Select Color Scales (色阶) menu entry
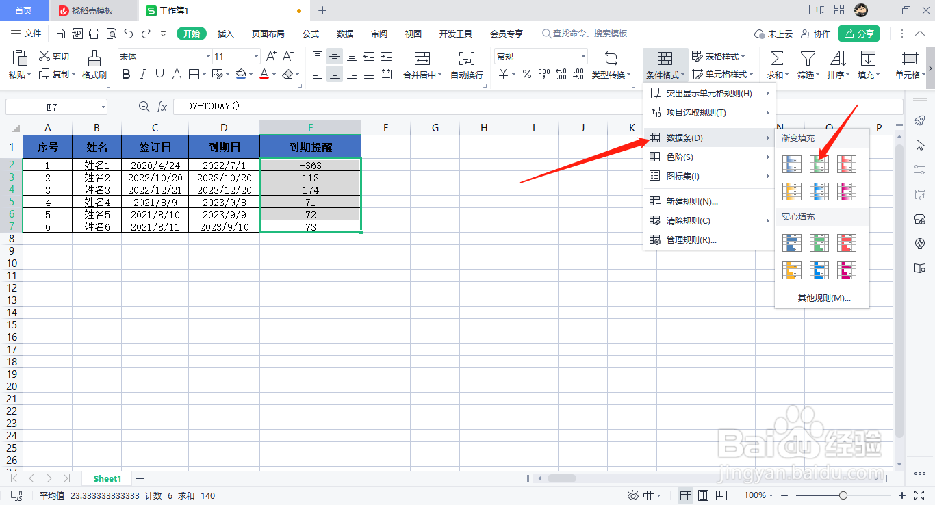935x505 pixels. coord(708,157)
